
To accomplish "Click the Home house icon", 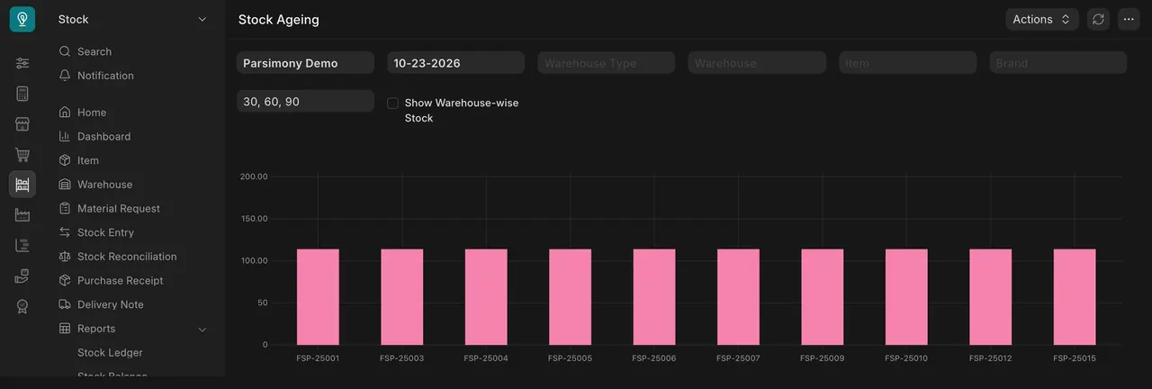I will pos(65,113).
